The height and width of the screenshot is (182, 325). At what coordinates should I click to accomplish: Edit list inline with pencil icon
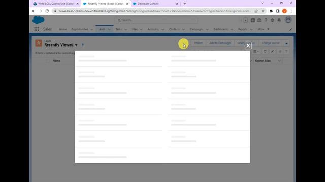click(272, 52)
